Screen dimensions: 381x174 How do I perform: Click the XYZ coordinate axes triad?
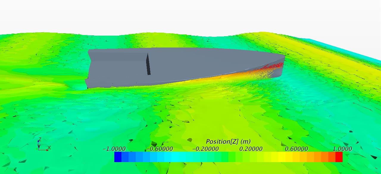(x=44, y=145)
